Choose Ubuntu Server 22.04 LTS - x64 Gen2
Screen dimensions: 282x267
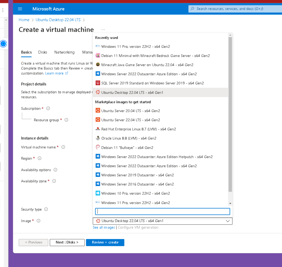[x=160, y=120]
